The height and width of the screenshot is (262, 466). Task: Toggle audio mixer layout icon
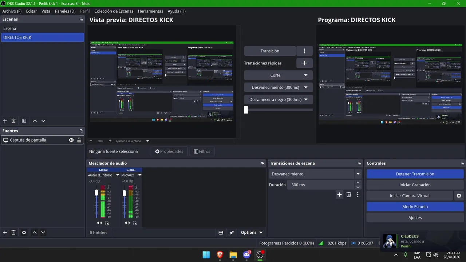(x=221, y=233)
